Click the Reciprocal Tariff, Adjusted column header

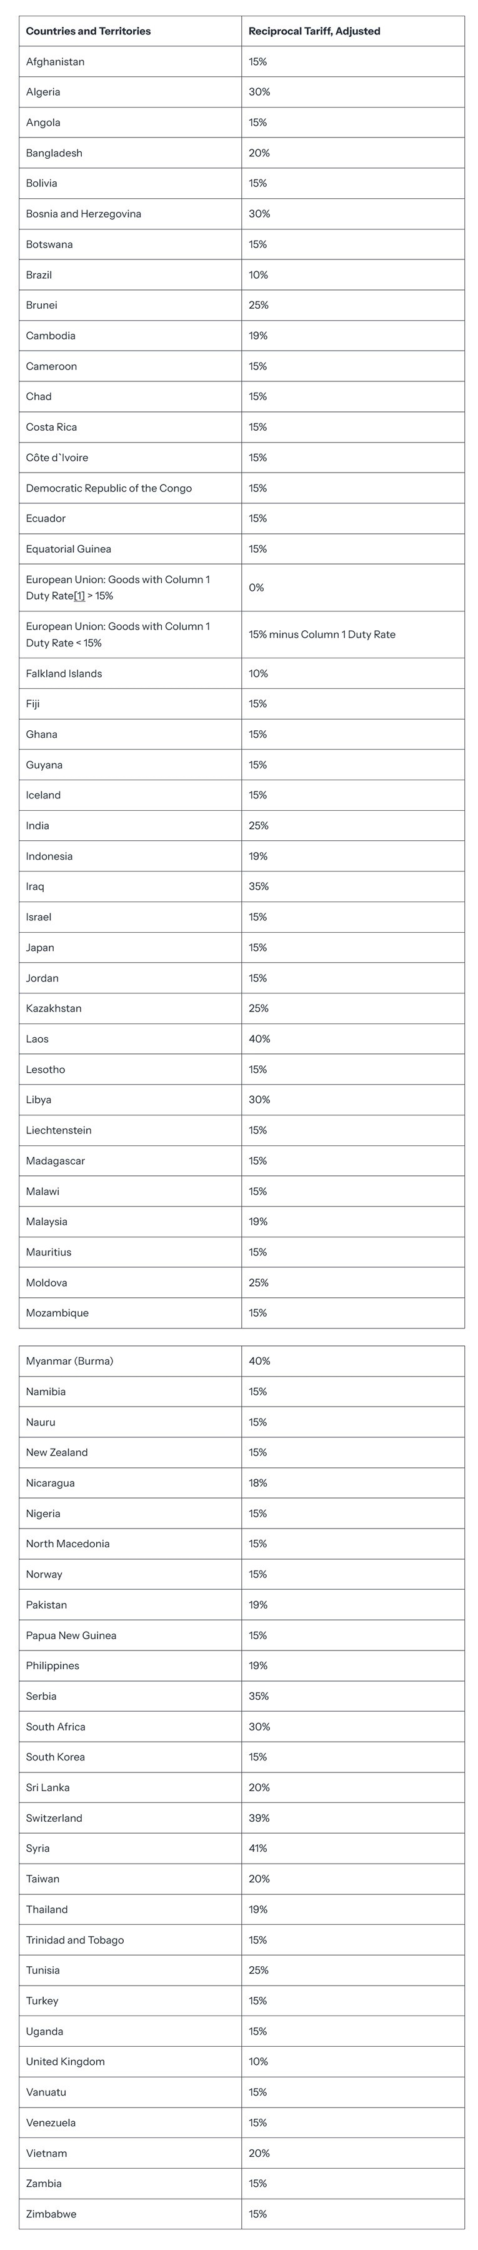click(314, 31)
